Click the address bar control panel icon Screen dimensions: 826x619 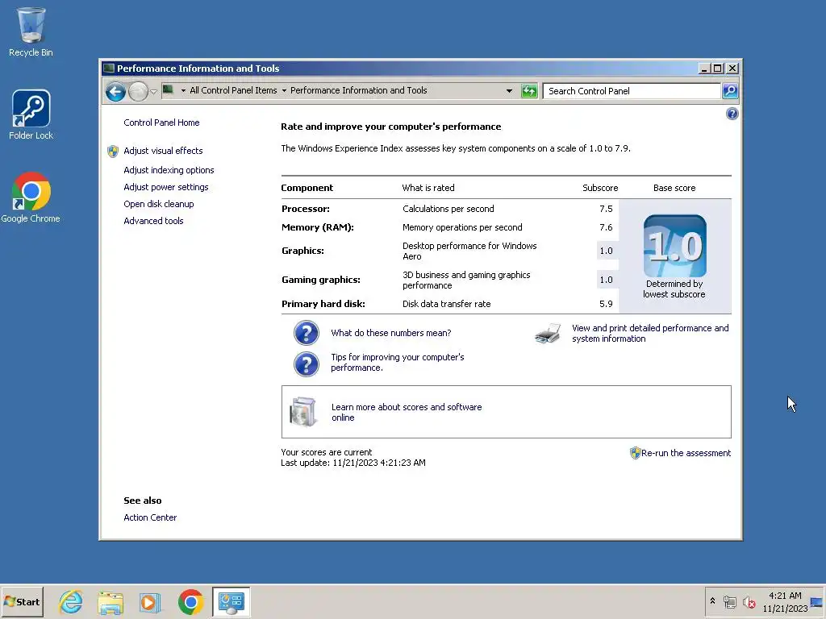point(168,90)
